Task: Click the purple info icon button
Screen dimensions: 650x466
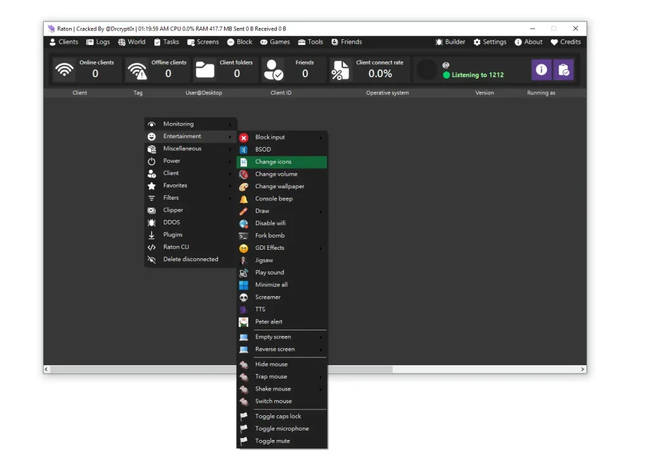Action: click(x=541, y=70)
